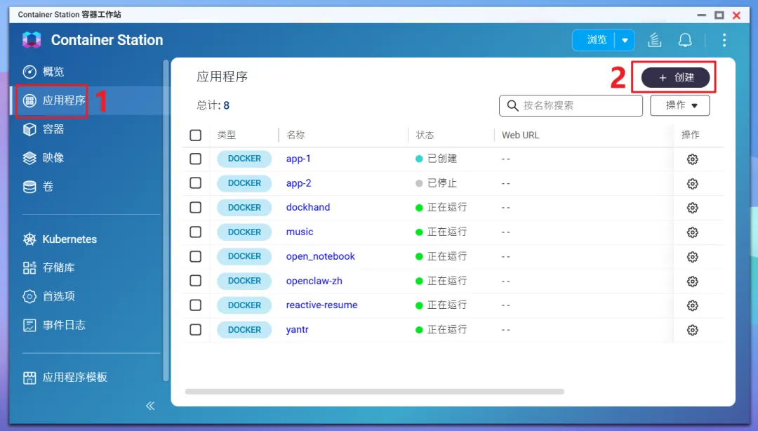This screenshot has height=431, width=758.
Task: Open the app-1 application link
Action: 298,159
